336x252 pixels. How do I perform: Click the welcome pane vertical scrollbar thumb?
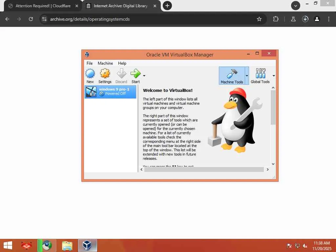(x=273, y=107)
